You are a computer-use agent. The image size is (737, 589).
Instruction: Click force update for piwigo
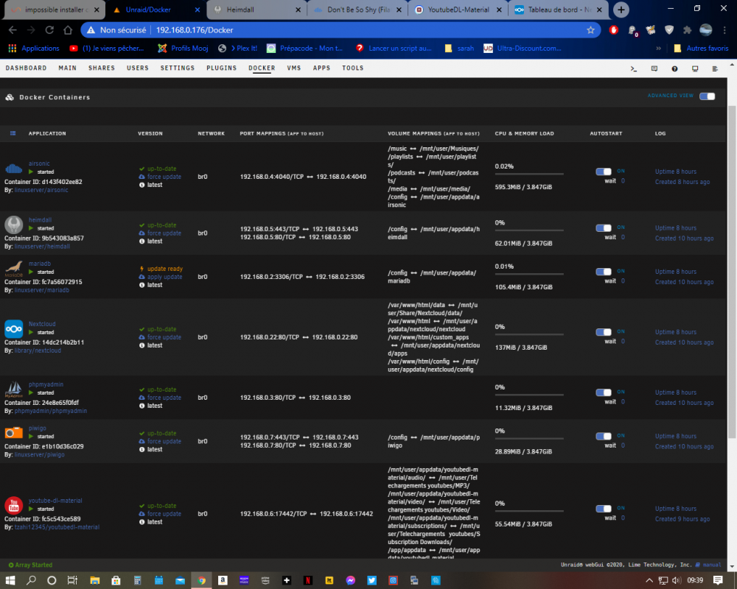[x=164, y=442]
